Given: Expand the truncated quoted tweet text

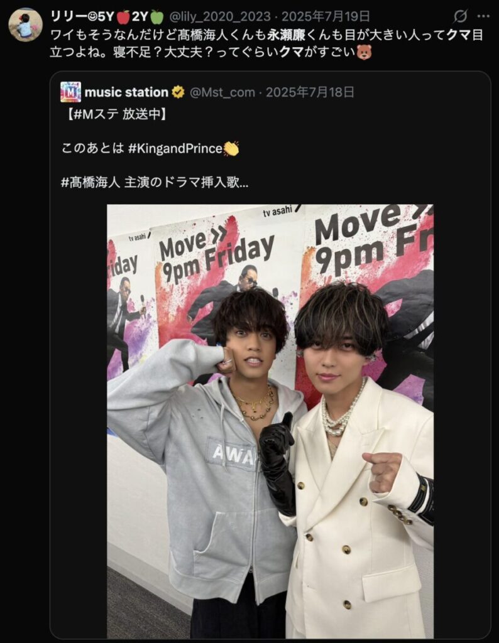Looking at the screenshot, I should point(243,183).
